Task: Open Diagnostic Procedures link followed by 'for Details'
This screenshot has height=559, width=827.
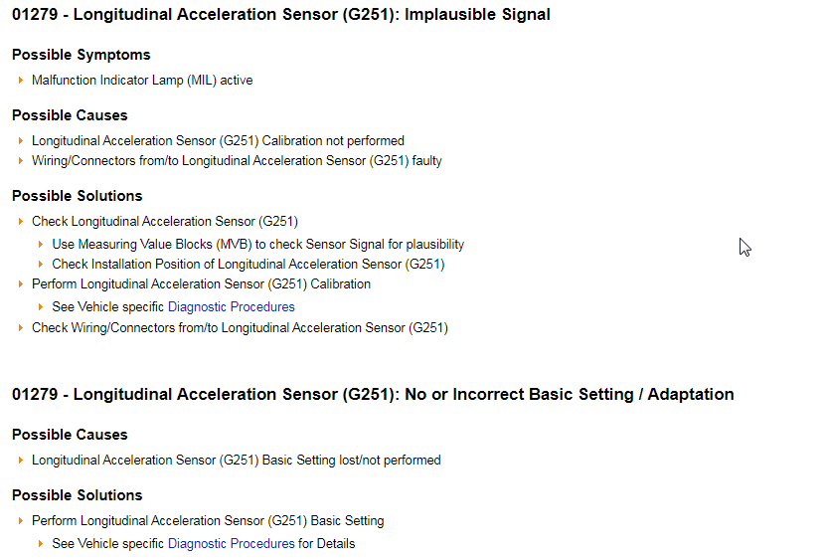Action: [231, 544]
